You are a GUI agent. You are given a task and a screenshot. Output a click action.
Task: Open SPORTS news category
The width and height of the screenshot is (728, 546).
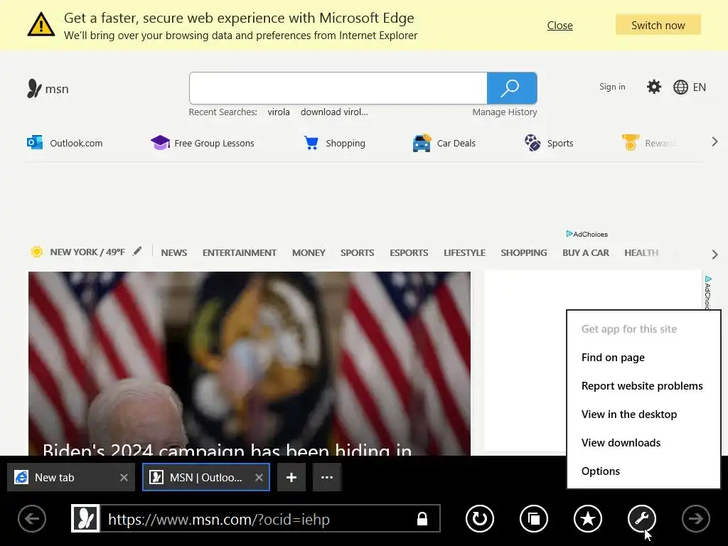[x=357, y=252]
